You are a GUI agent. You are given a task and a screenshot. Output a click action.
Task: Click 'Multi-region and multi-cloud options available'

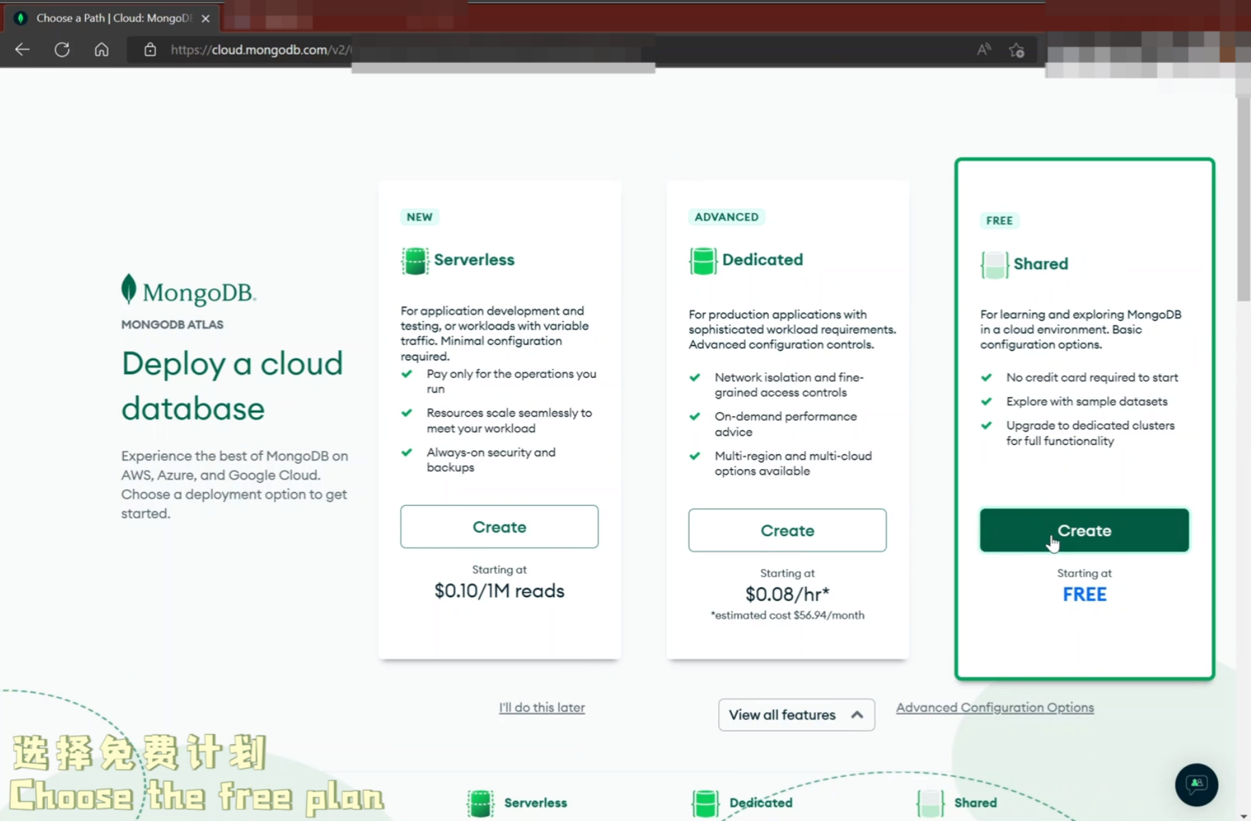[x=793, y=464]
